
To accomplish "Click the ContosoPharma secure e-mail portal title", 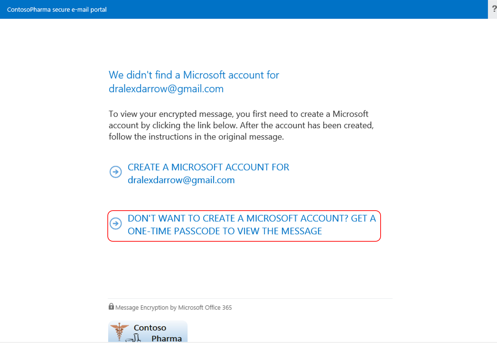I will pyautogui.click(x=56, y=9).
